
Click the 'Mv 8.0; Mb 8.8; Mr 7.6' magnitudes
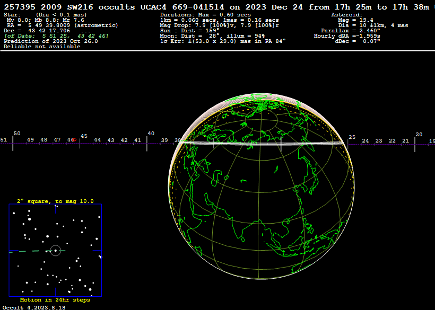click(46, 20)
